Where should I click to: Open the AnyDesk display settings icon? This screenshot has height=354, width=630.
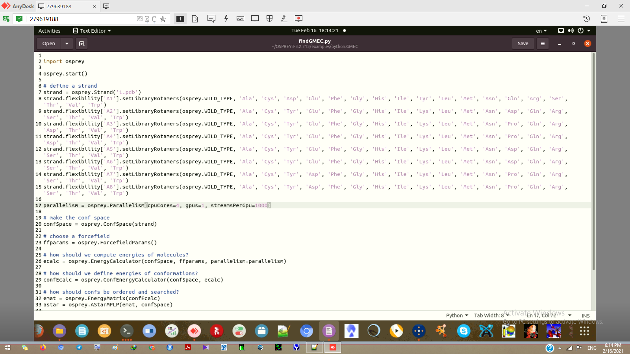tap(255, 18)
